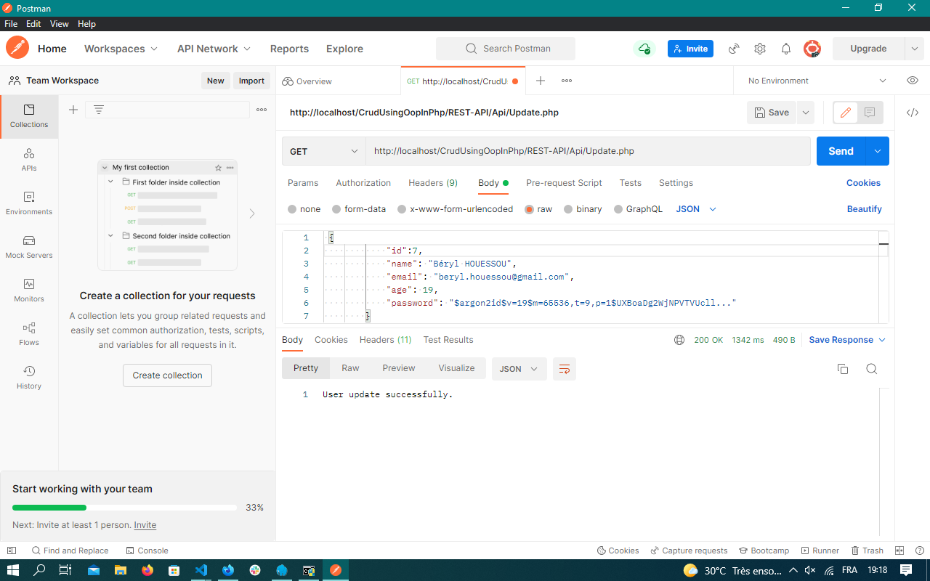Switch to build mode pencil icon
Viewport: 930px width, 581px height.
[x=845, y=113]
